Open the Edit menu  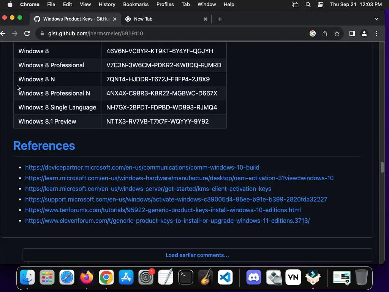(x=67, y=5)
